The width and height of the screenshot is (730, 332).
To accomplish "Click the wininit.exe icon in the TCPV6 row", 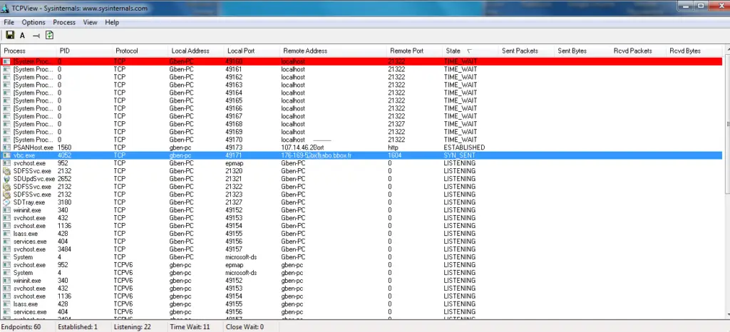I will pos(6,281).
